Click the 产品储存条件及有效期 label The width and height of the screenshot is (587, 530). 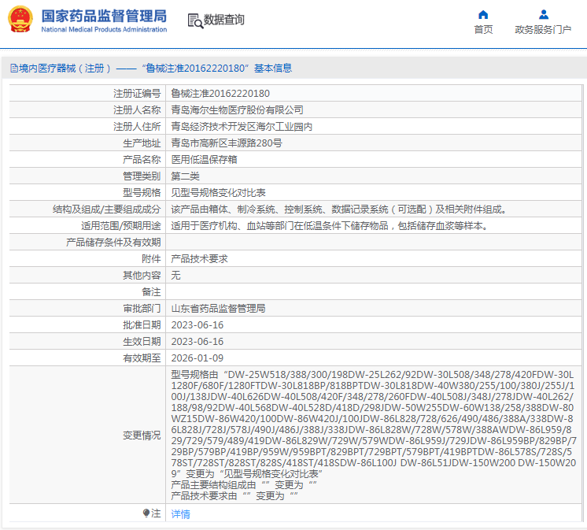click(113, 243)
